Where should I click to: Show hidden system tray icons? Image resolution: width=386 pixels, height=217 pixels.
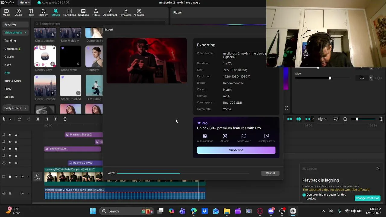pos(323,211)
